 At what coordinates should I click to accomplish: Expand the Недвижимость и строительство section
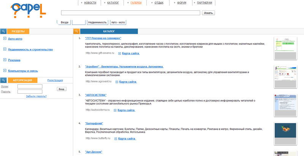5,49
